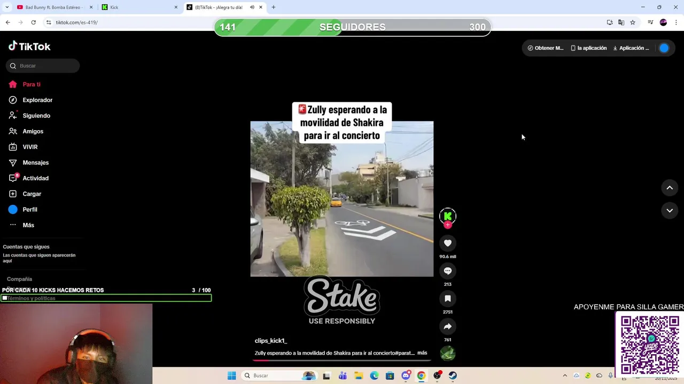The width and height of the screenshot is (684, 384).
Task: Click the Compañía footer heading
Action: [19, 279]
